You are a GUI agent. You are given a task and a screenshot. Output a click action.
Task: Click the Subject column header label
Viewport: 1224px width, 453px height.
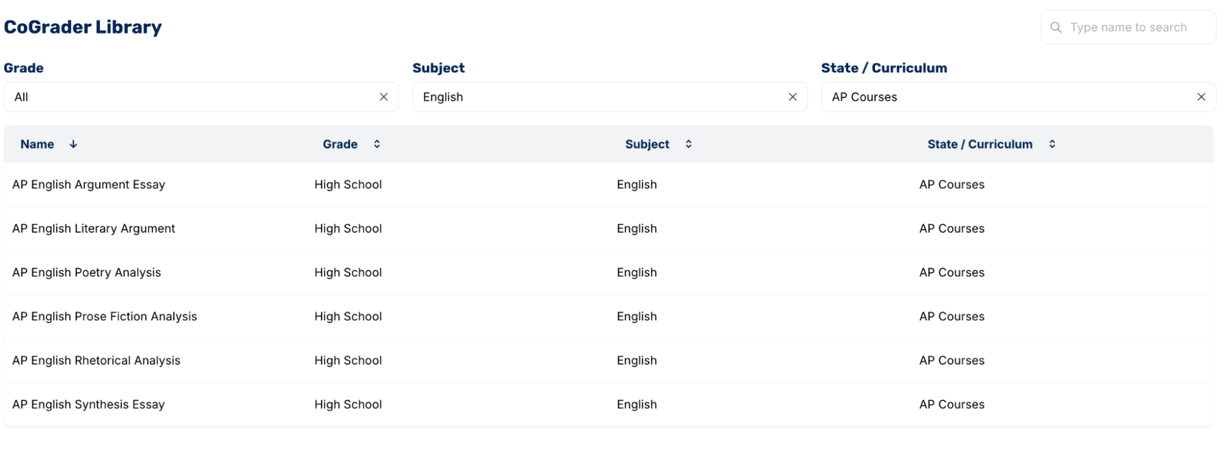click(x=647, y=144)
